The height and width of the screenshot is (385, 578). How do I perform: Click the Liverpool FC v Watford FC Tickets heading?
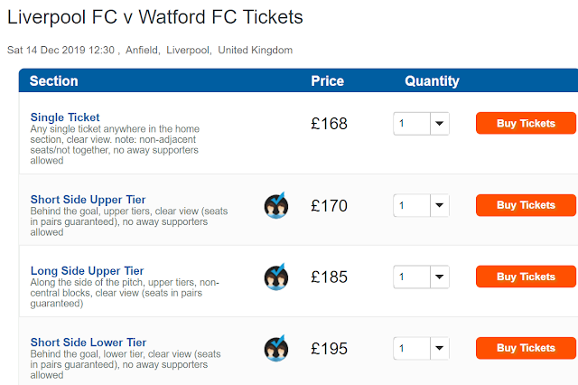coord(155,18)
